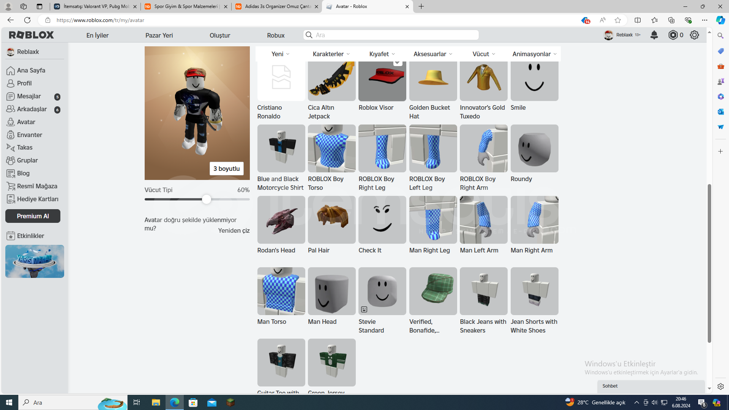The image size is (729, 410).
Task: Open Minecraft block taskbar icon
Action: pyautogui.click(x=230, y=402)
